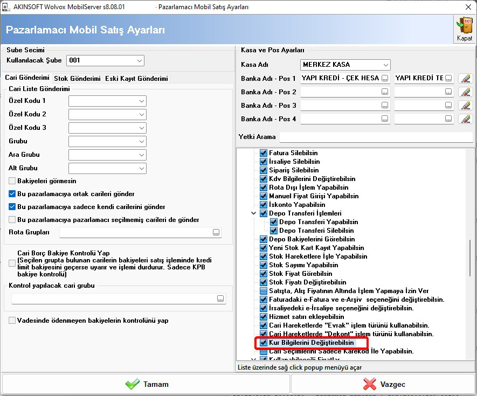
Task: Open the Kullanılacak Şube dropdown
Action: (140, 60)
